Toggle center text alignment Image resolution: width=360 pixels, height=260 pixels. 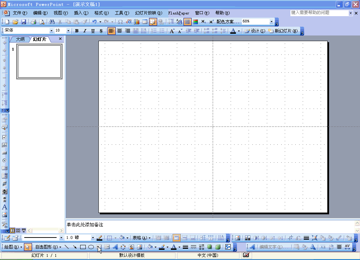120,31
